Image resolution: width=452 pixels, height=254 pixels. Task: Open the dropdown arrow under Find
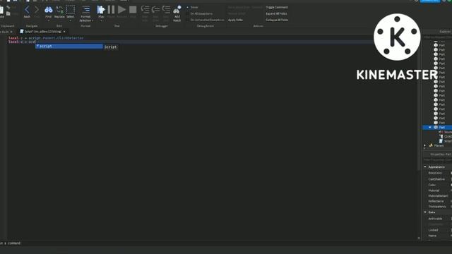[x=49, y=20]
